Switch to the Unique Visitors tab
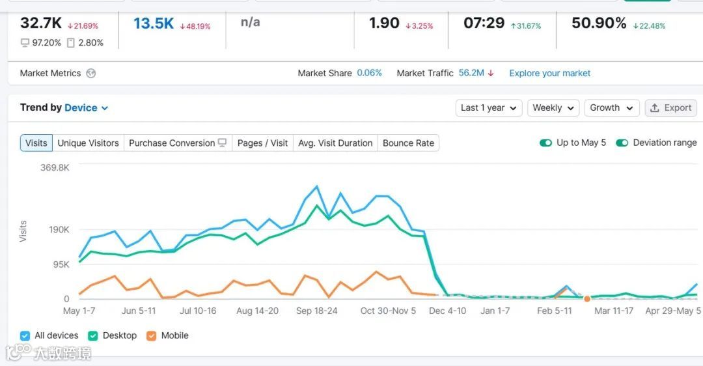703x366 pixels. [89, 143]
